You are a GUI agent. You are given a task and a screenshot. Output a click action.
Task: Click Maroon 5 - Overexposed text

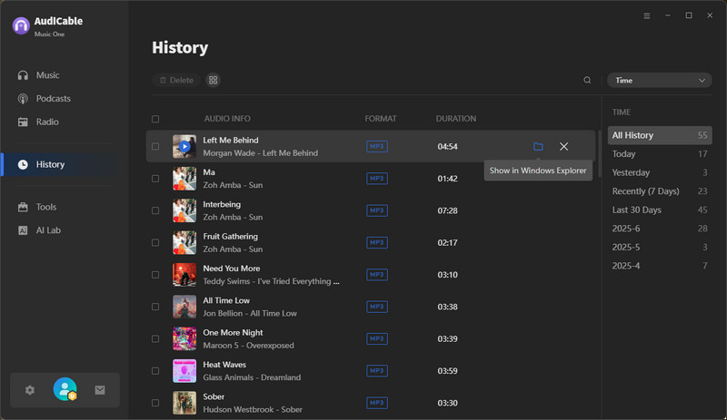pyautogui.click(x=248, y=346)
